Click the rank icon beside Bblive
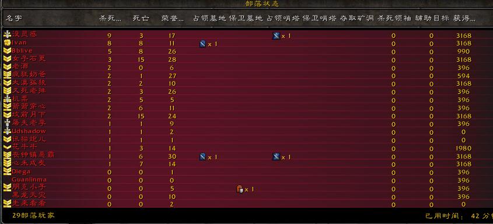Image resolution: width=493 pixels, height=224 pixels. (x=7, y=51)
